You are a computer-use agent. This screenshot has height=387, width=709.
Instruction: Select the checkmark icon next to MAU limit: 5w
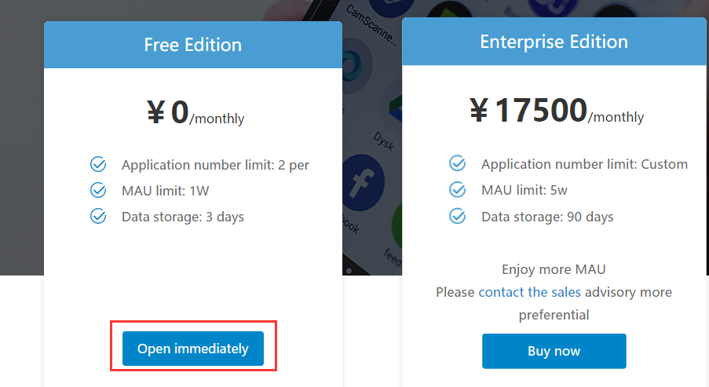click(457, 189)
